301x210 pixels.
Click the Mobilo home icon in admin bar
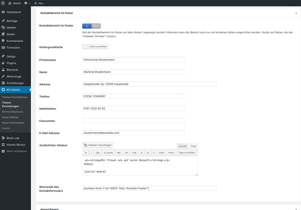[x=10, y=3]
